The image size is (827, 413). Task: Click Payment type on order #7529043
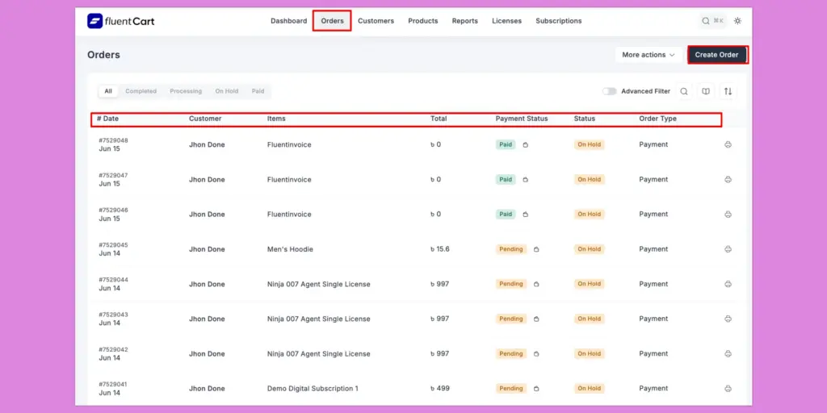pyautogui.click(x=653, y=319)
